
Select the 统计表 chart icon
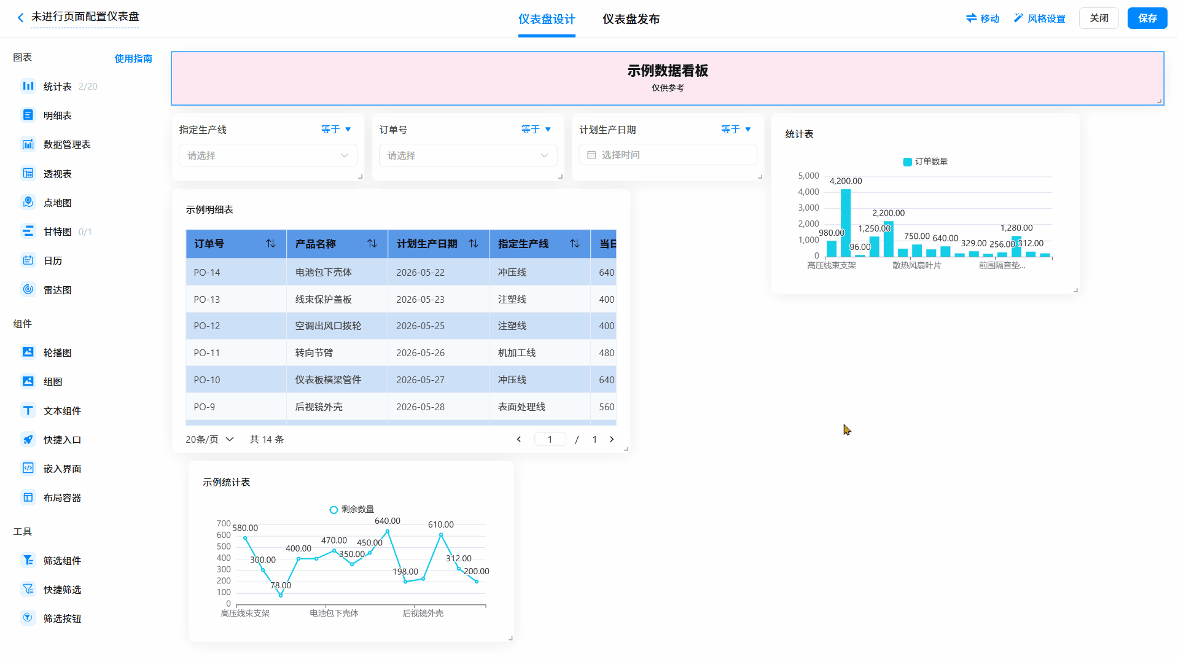(x=28, y=86)
